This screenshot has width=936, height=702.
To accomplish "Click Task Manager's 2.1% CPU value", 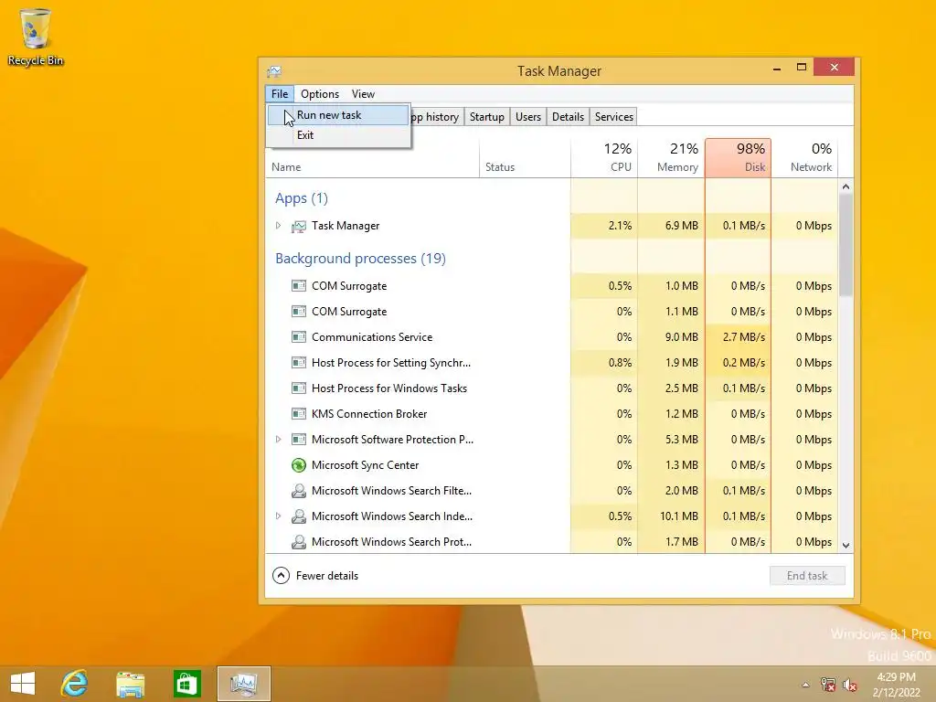I will pos(620,226).
